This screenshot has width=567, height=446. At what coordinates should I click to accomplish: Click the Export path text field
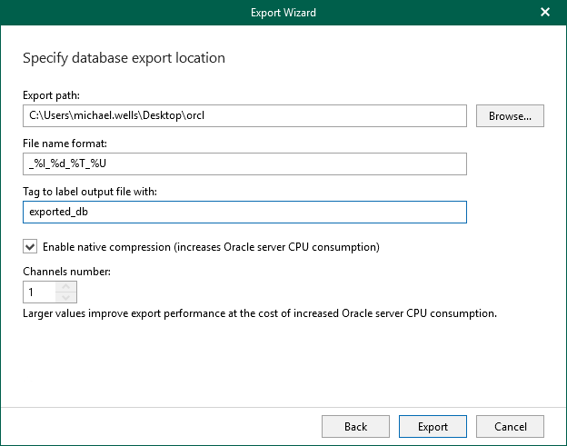coord(244,116)
